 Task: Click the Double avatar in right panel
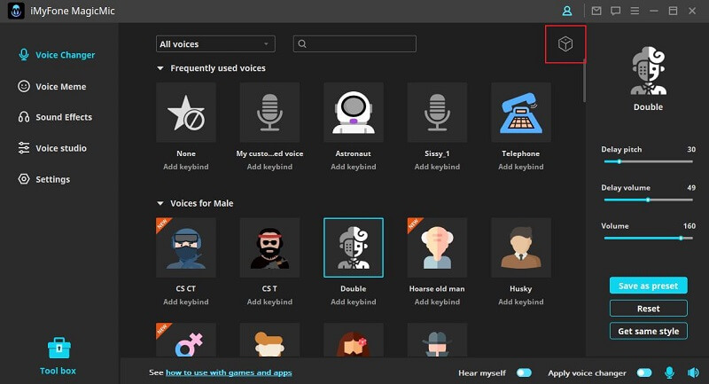[x=648, y=70]
